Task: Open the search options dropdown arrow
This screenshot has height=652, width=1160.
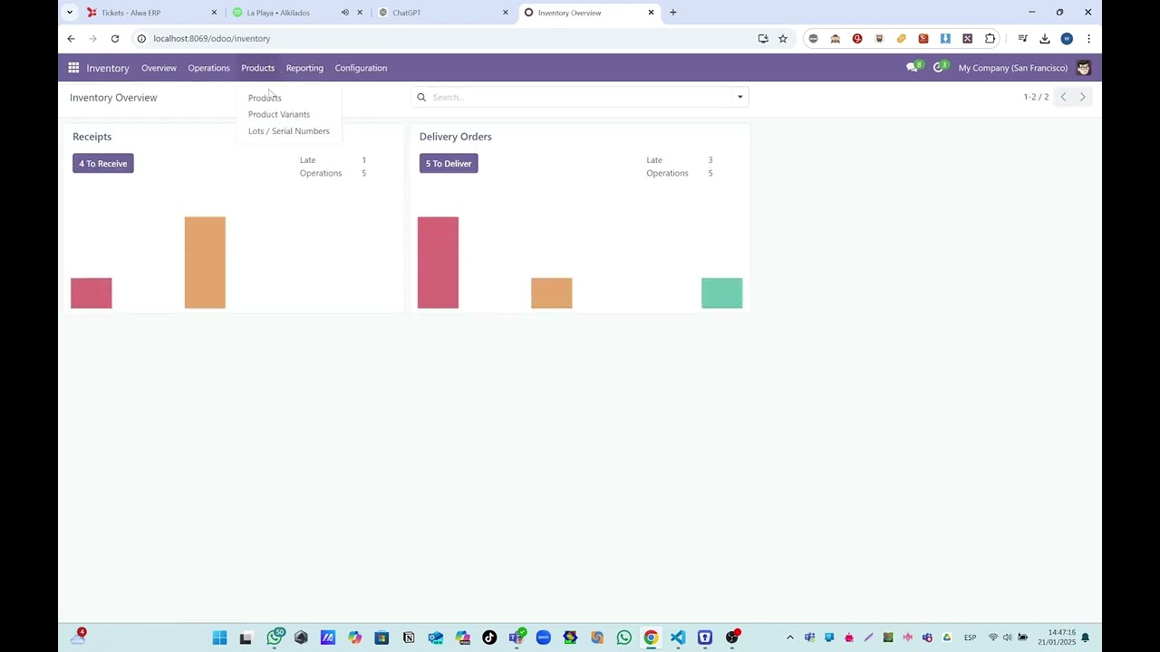Action: (x=739, y=97)
